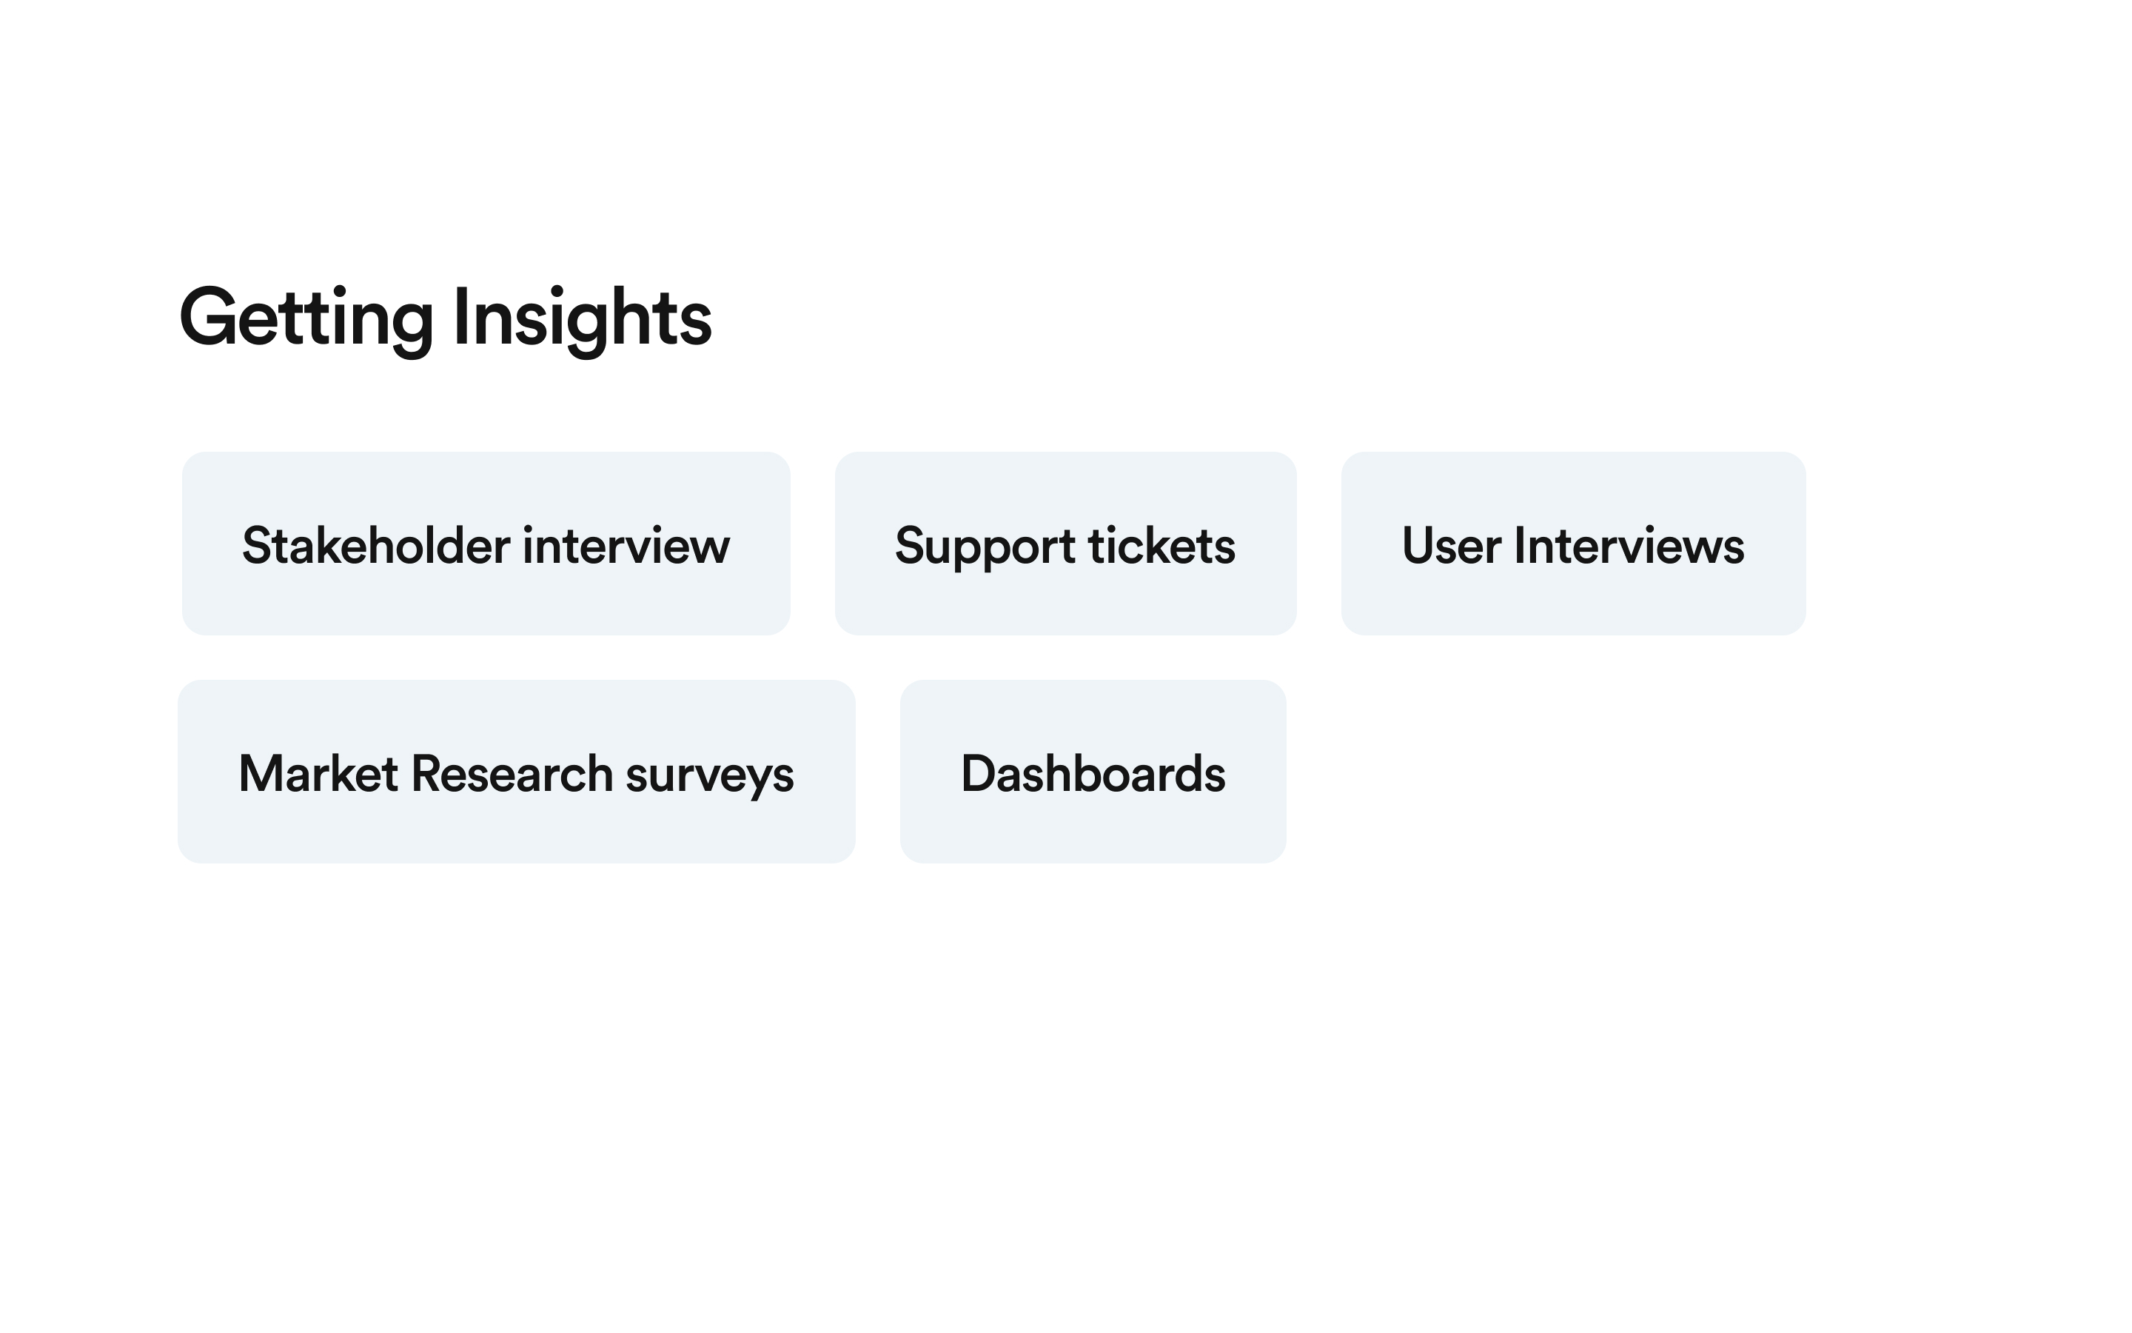The width and height of the screenshot is (2132, 1333).
Task: Click the Market Research surveys card
Action: (516, 772)
